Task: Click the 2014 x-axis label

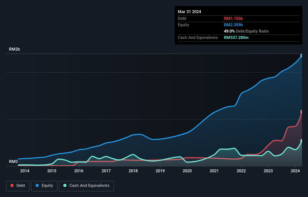Action: pos(25,171)
